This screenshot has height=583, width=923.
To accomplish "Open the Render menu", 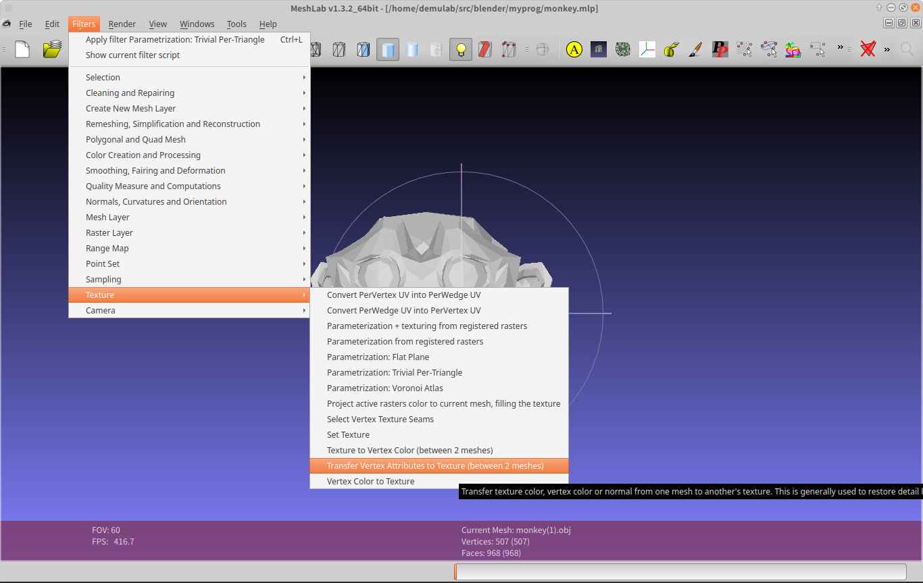I will tap(122, 24).
